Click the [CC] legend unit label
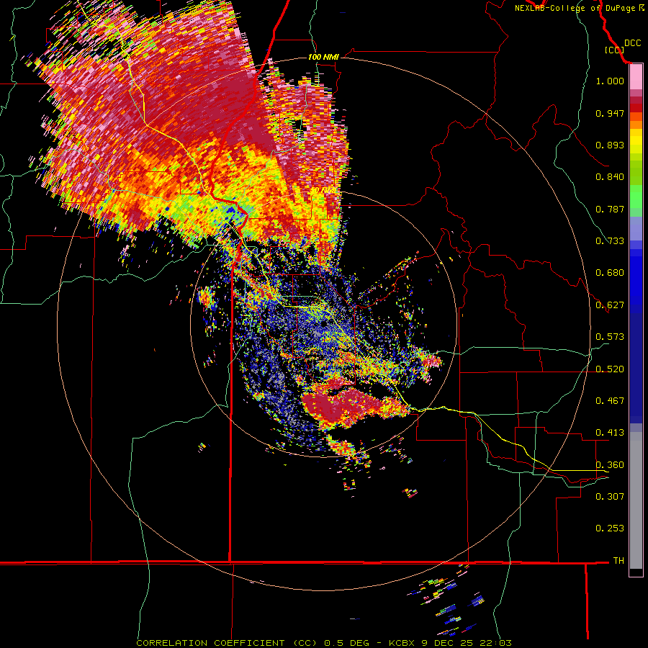The height and width of the screenshot is (648, 648). click(x=614, y=50)
